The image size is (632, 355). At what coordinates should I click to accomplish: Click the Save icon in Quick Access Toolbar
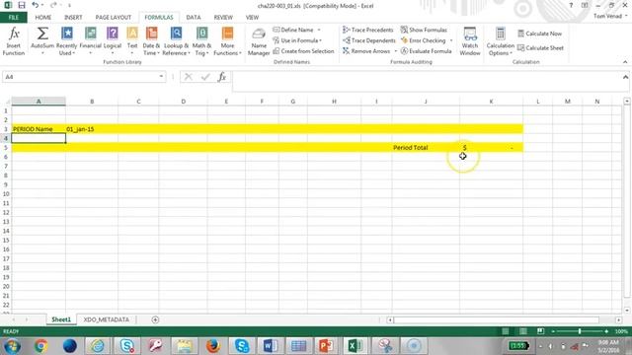pos(22,5)
